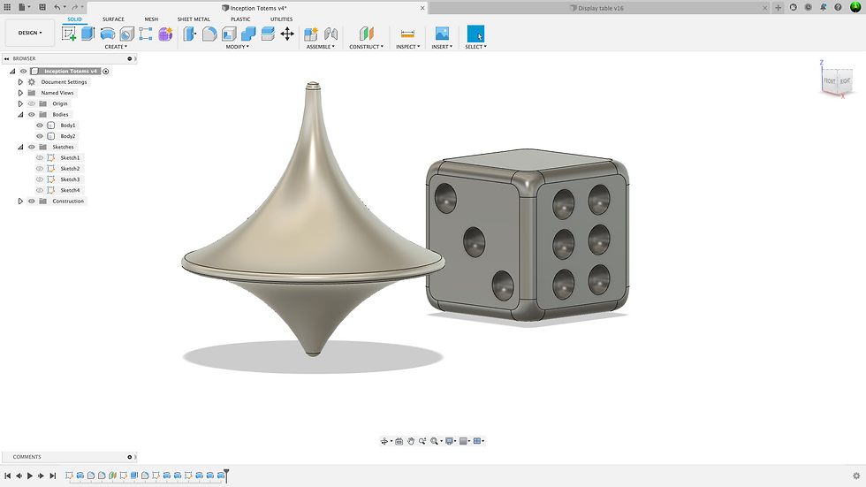
Task: Switch to the PLASTIC tab
Action: (240, 19)
